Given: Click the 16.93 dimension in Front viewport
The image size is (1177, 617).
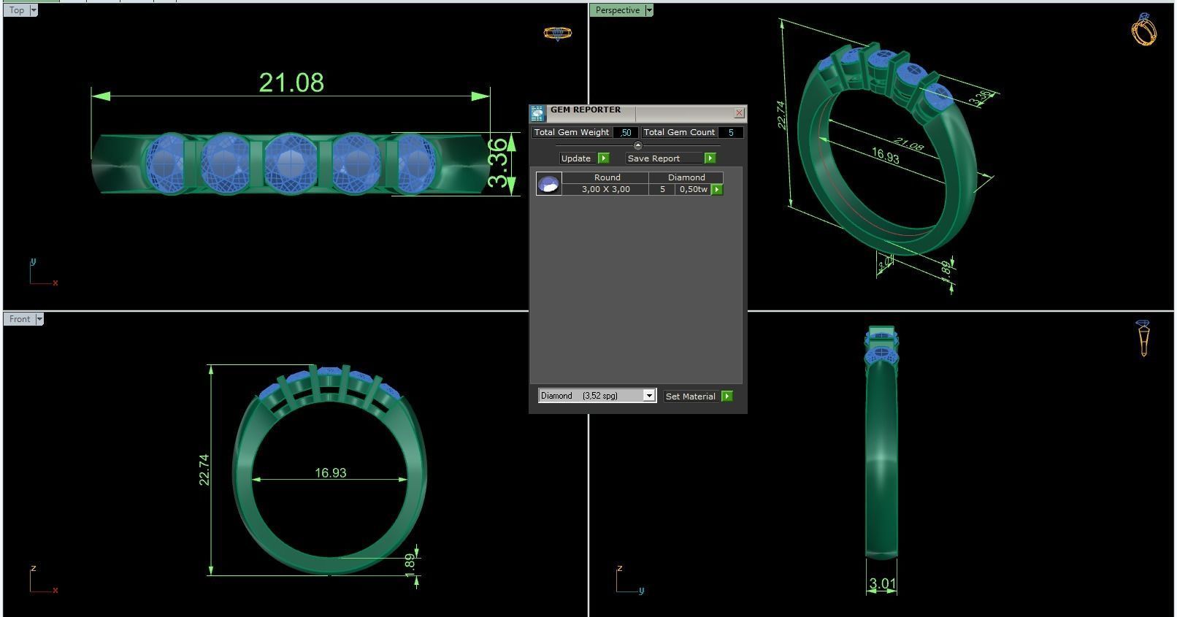Looking at the screenshot, I should coord(330,472).
